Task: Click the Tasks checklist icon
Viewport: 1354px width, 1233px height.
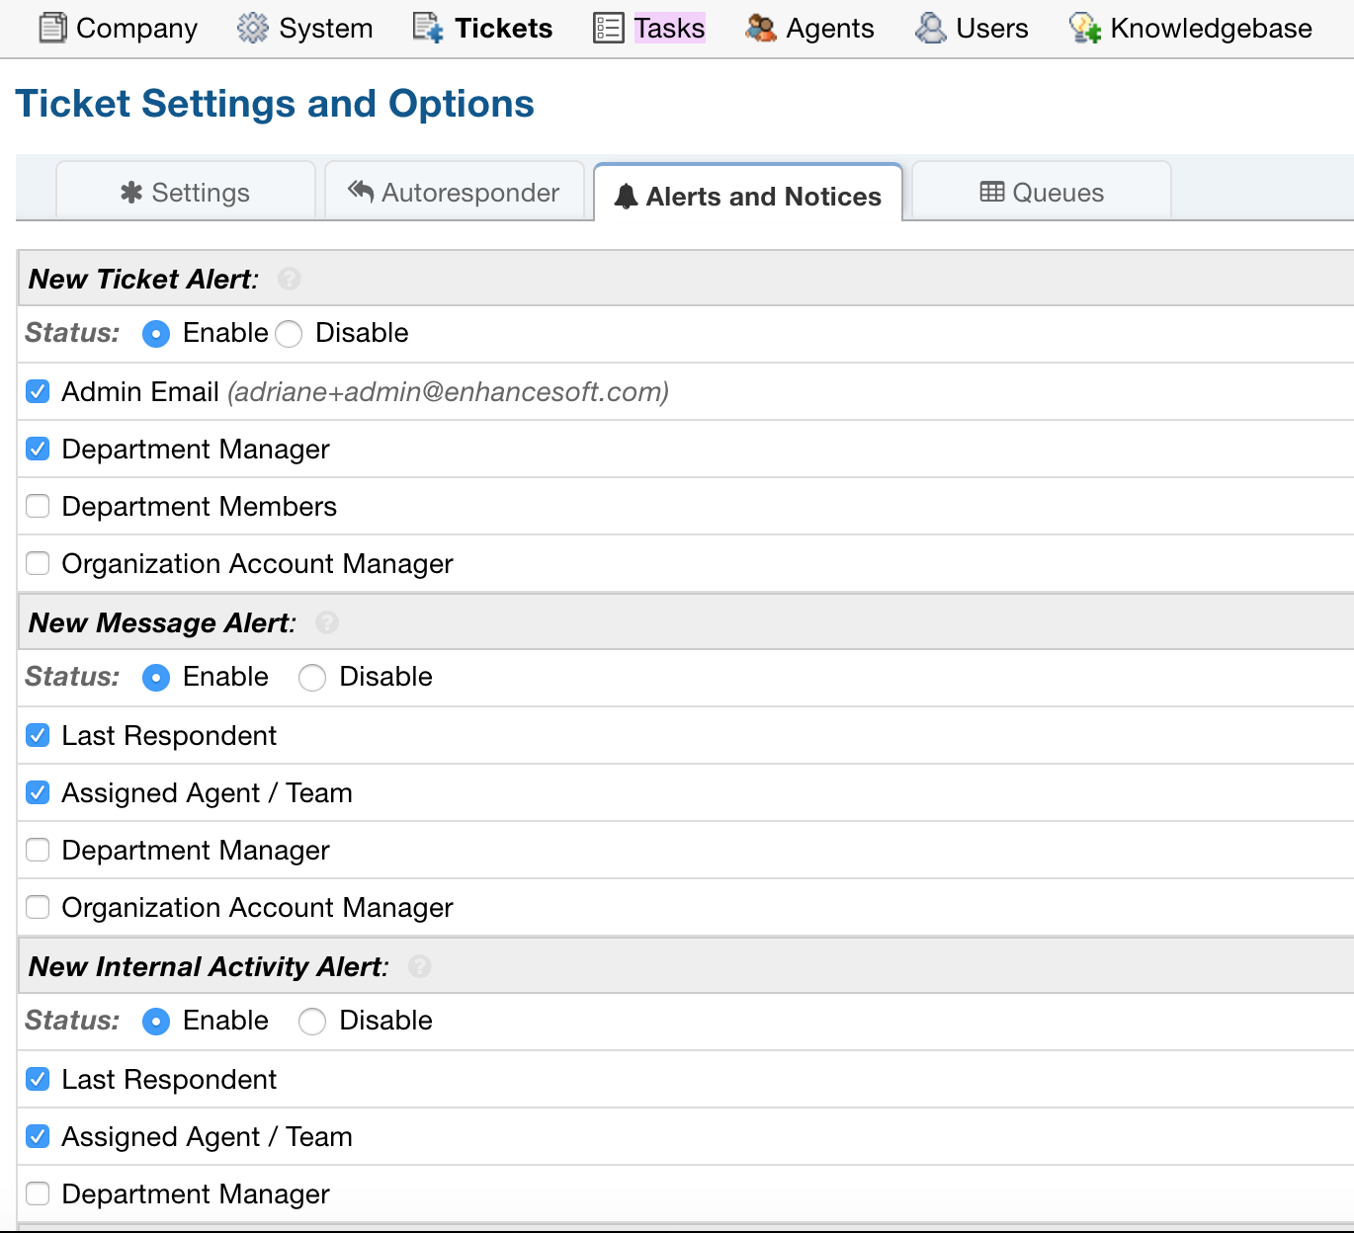Action: coord(607,28)
